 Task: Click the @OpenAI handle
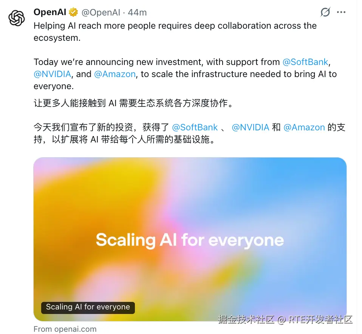pyautogui.click(x=101, y=12)
